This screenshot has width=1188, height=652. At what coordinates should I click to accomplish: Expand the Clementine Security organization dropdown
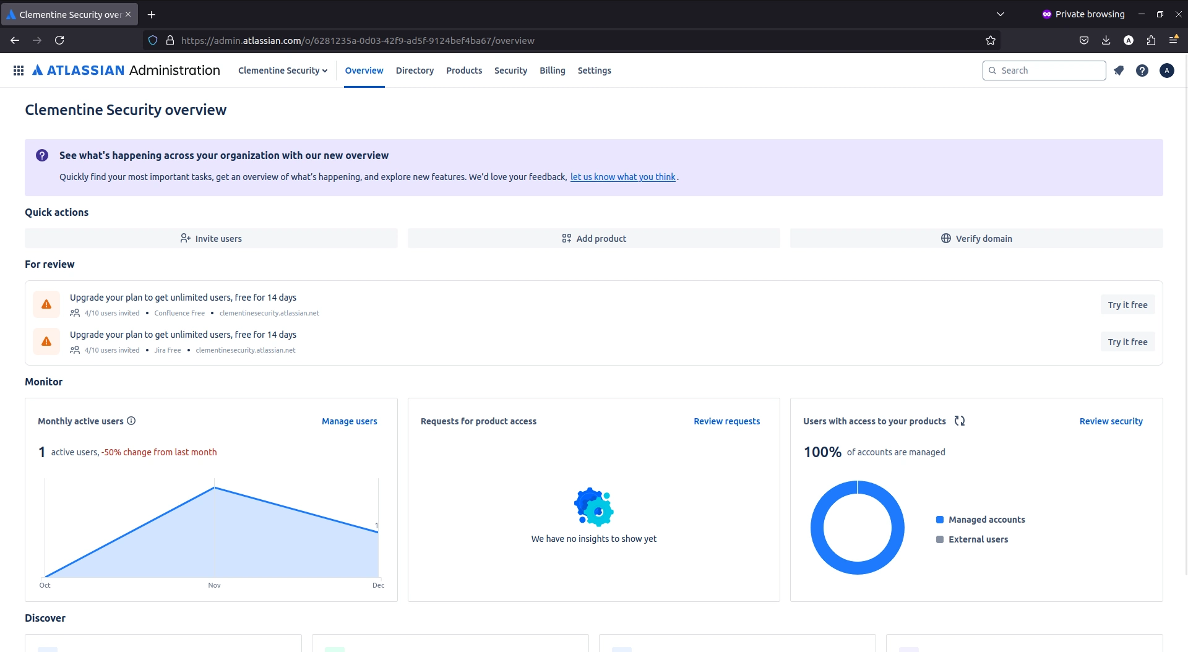[x=283, y=71]
